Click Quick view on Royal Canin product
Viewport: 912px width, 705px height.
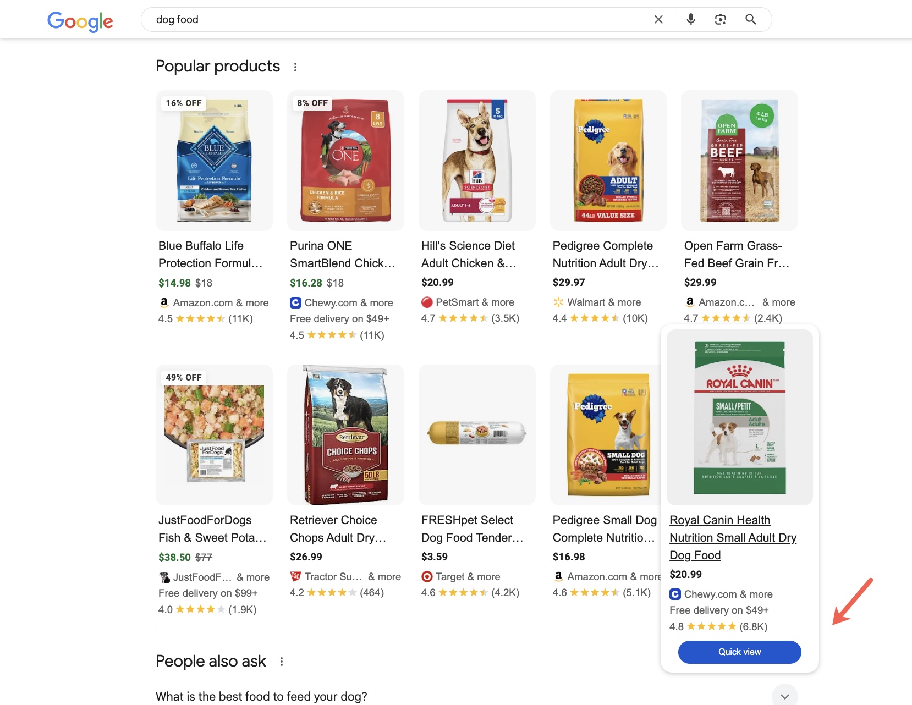[x=739, y=652]
